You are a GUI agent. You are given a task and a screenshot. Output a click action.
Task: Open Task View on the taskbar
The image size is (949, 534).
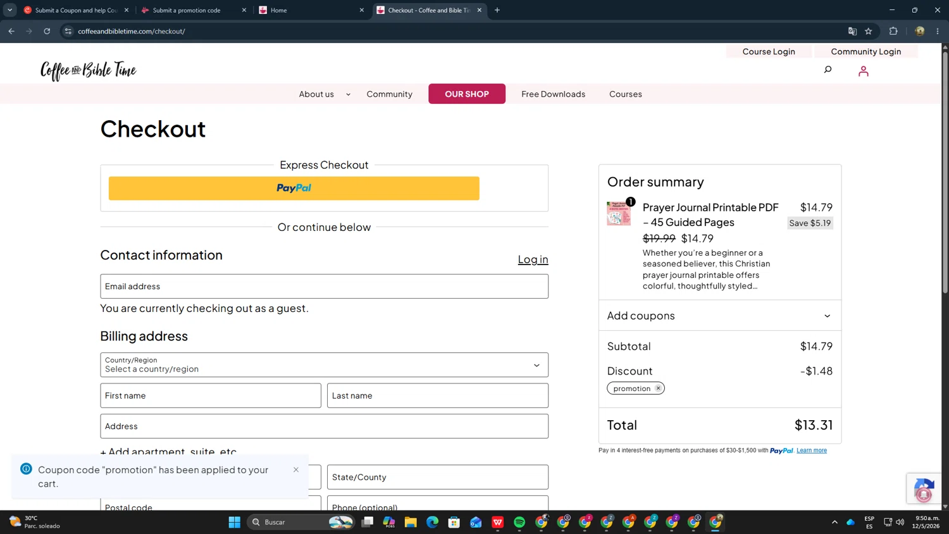click(x=368, y=522)
